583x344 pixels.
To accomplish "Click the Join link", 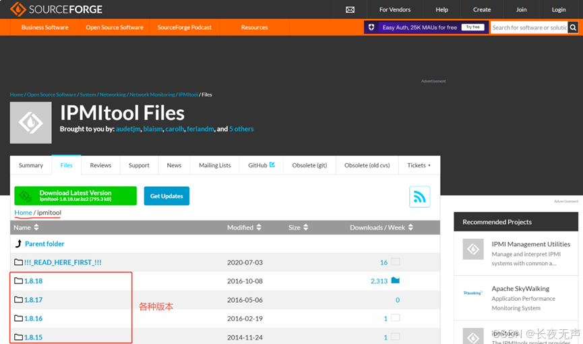I will pos(521,9).
